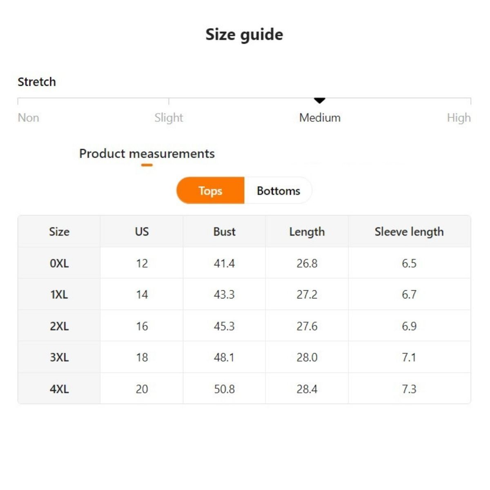490x490 pixels.
Task: Click the Bust column header
Action: point(224,232)
